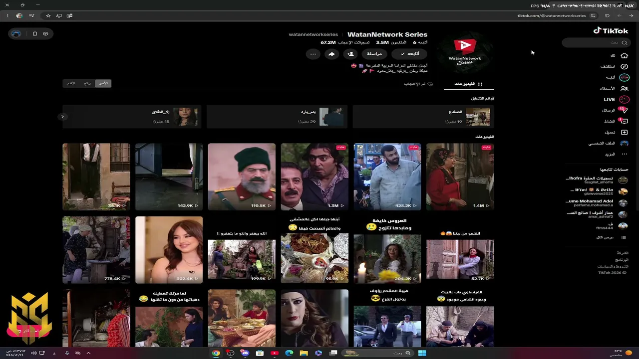
Task: Play the video with 199.9K views
Action: [x=242, y=250]
